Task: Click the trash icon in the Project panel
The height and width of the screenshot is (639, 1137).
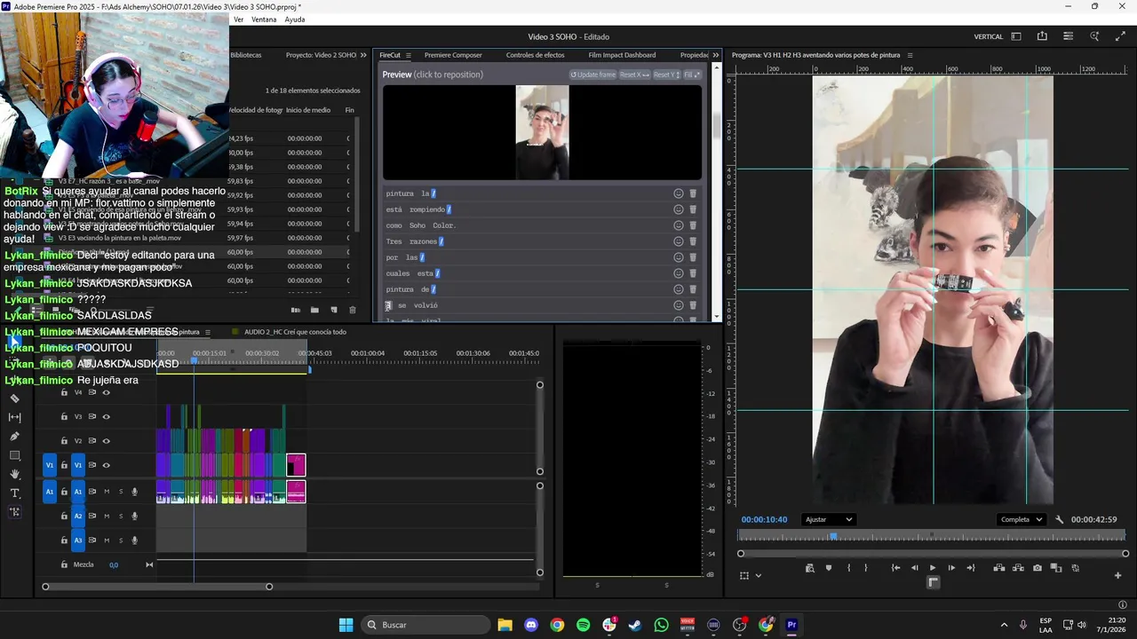Action: click(352, 310)
